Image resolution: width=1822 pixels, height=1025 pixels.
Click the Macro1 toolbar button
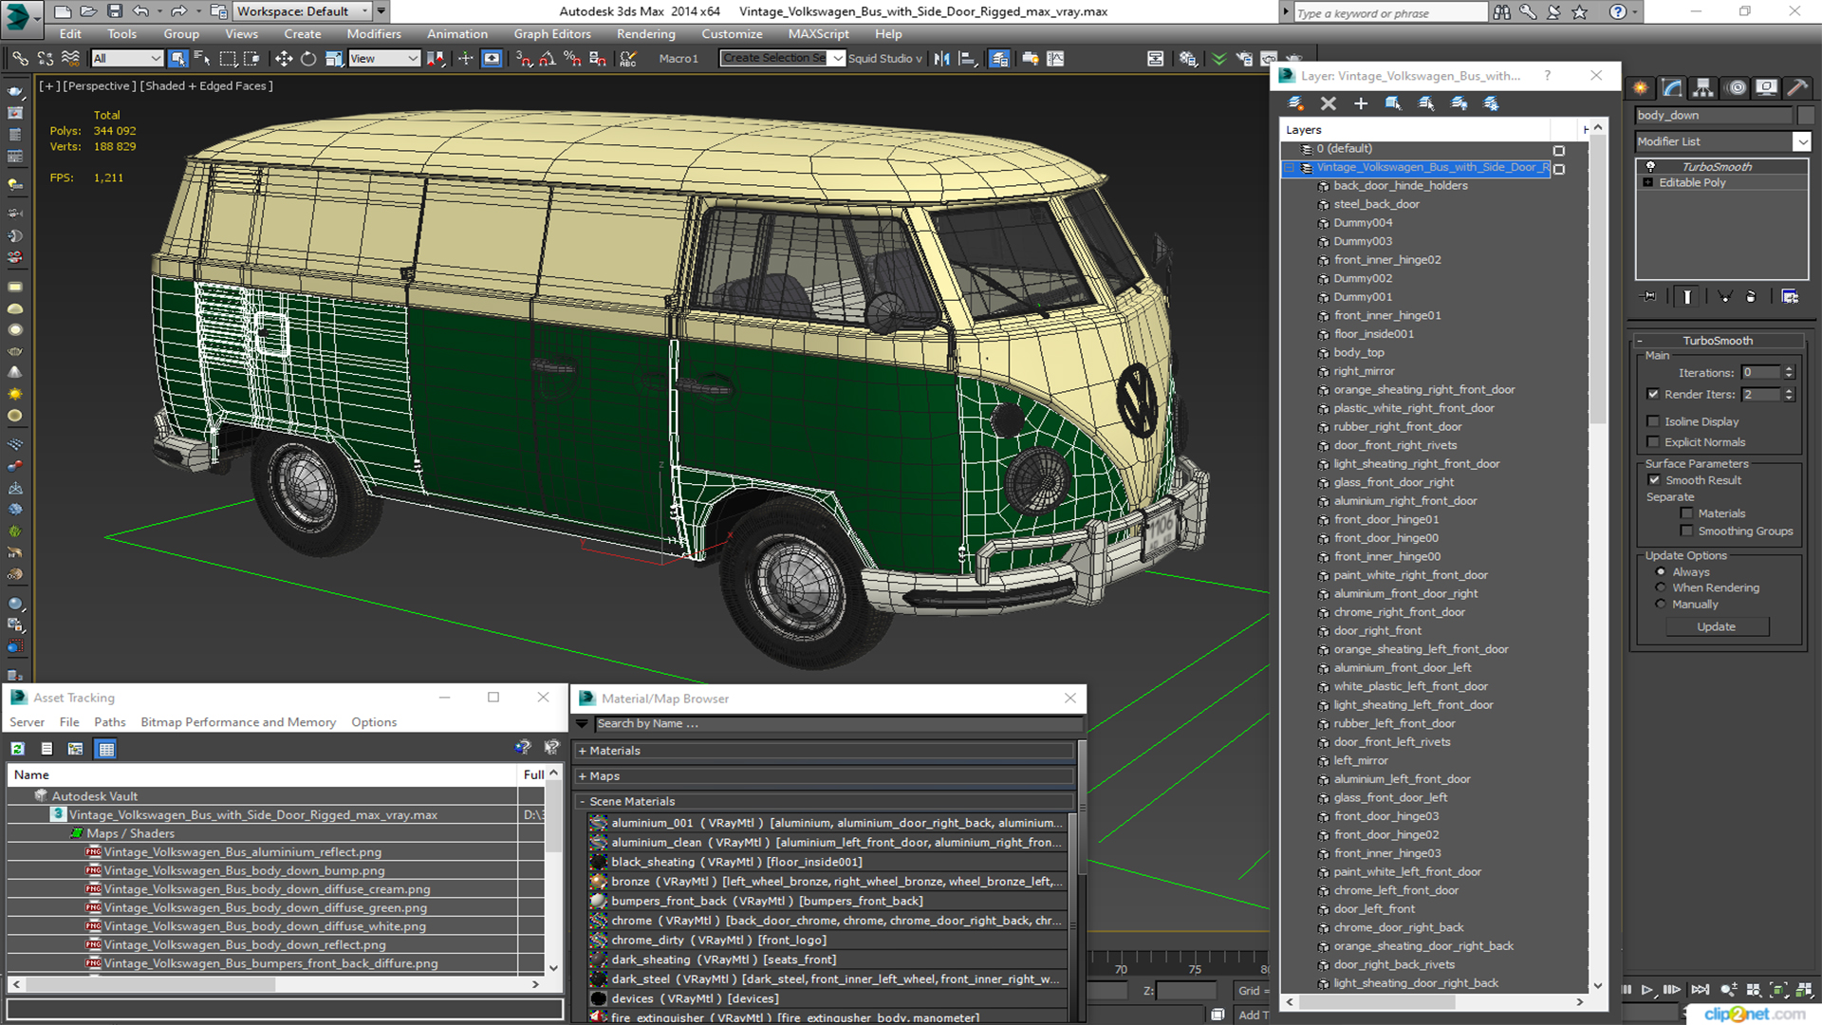(x=679, y=59)
